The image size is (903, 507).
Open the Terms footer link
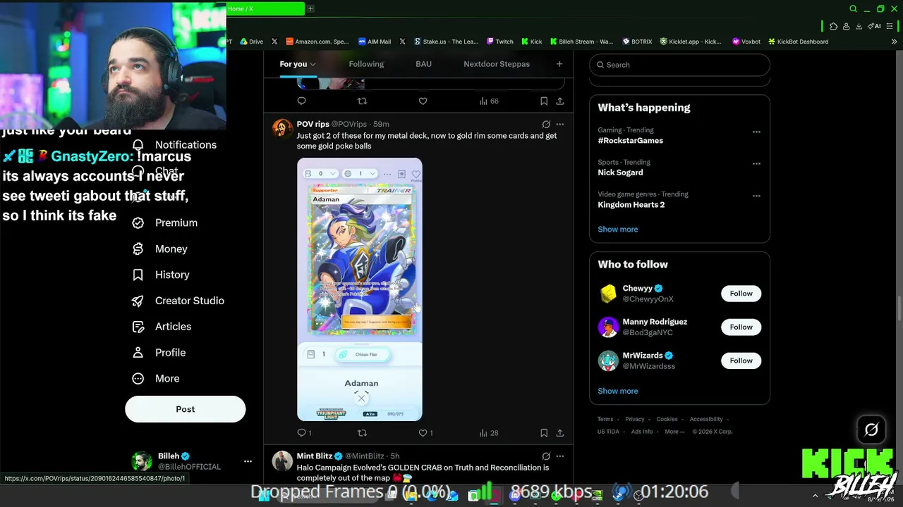tap(605, 419)
